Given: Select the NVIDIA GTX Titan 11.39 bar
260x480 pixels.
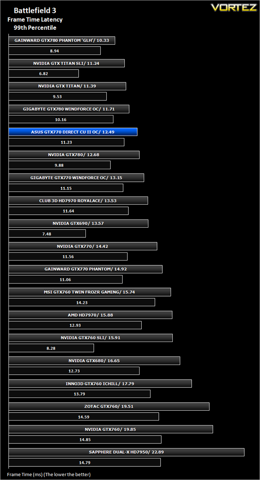Looking at the screenshot, I should point(67,86).
